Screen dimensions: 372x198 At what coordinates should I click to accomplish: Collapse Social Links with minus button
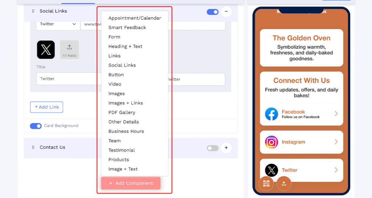(226, 11)
